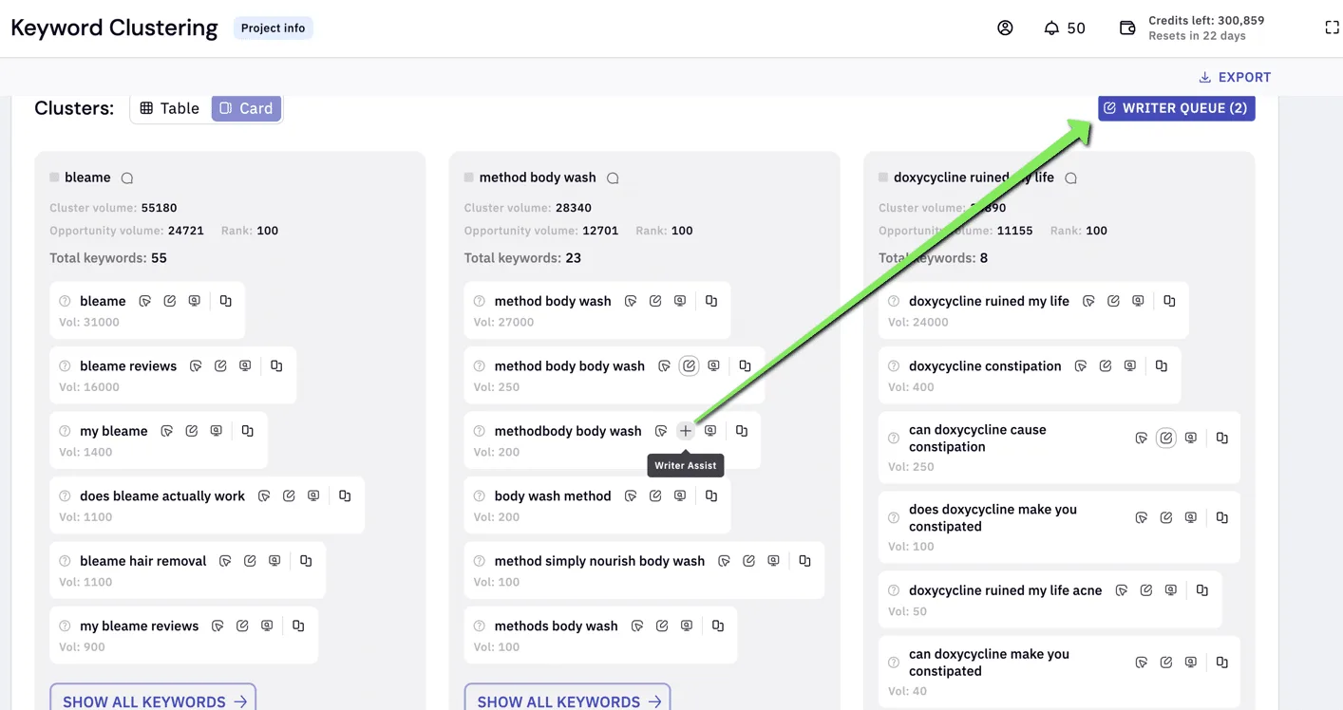1343x710 pixels.
Task: Expand all keywords in bleame cluster
Action: point(153,701)
